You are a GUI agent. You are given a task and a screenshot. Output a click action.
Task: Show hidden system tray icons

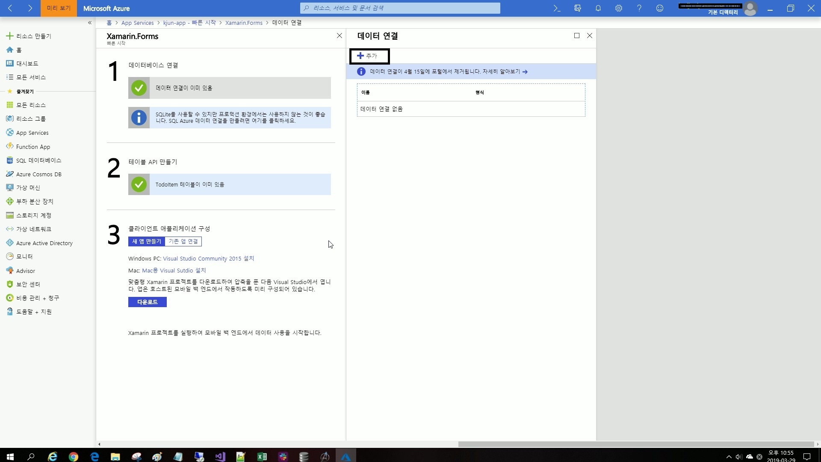[729, 457]
